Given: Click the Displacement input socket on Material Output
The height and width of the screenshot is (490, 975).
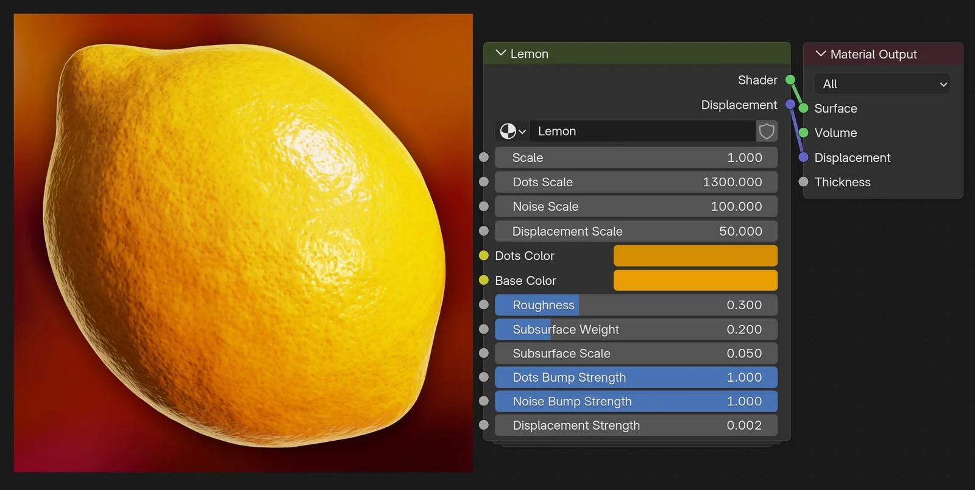Looking at the screenshot, I should (804, 158).
